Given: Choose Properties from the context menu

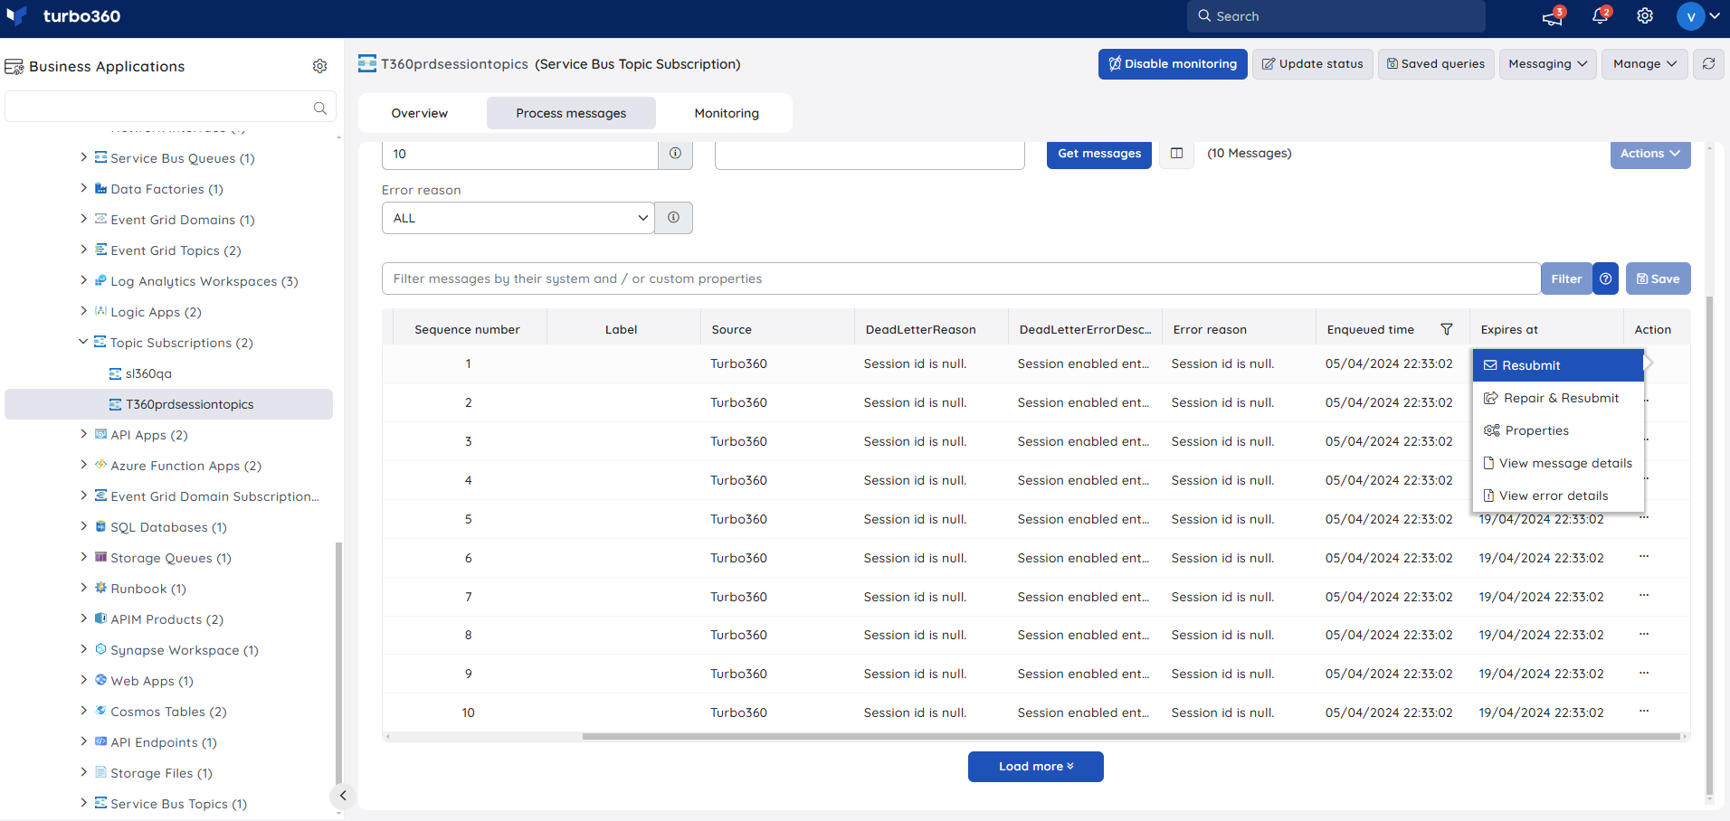Looking at the screenshot, I should click(x=1558, y=430).
